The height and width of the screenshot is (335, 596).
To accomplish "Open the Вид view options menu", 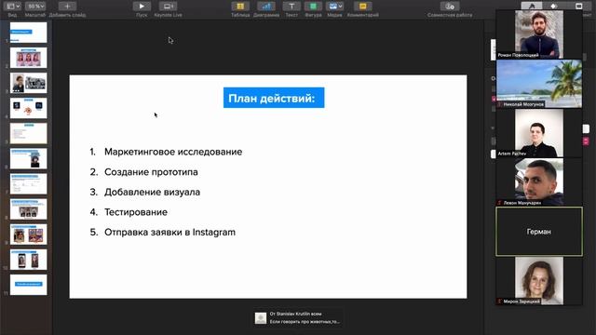I will [x=13, y=7].
